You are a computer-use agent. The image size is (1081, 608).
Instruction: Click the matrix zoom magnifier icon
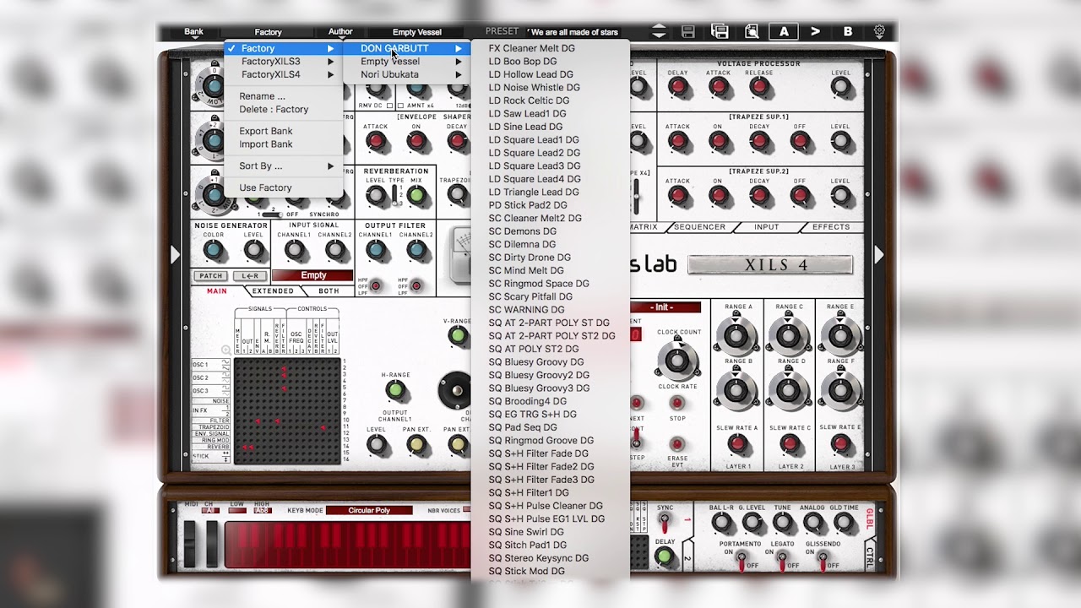(226, 350)
